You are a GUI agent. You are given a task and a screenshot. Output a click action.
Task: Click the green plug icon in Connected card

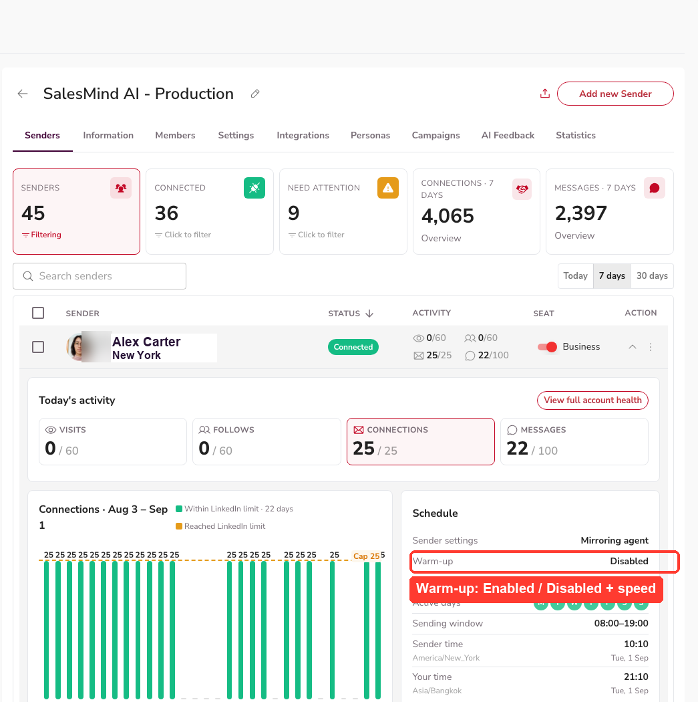tap(254, 188)
